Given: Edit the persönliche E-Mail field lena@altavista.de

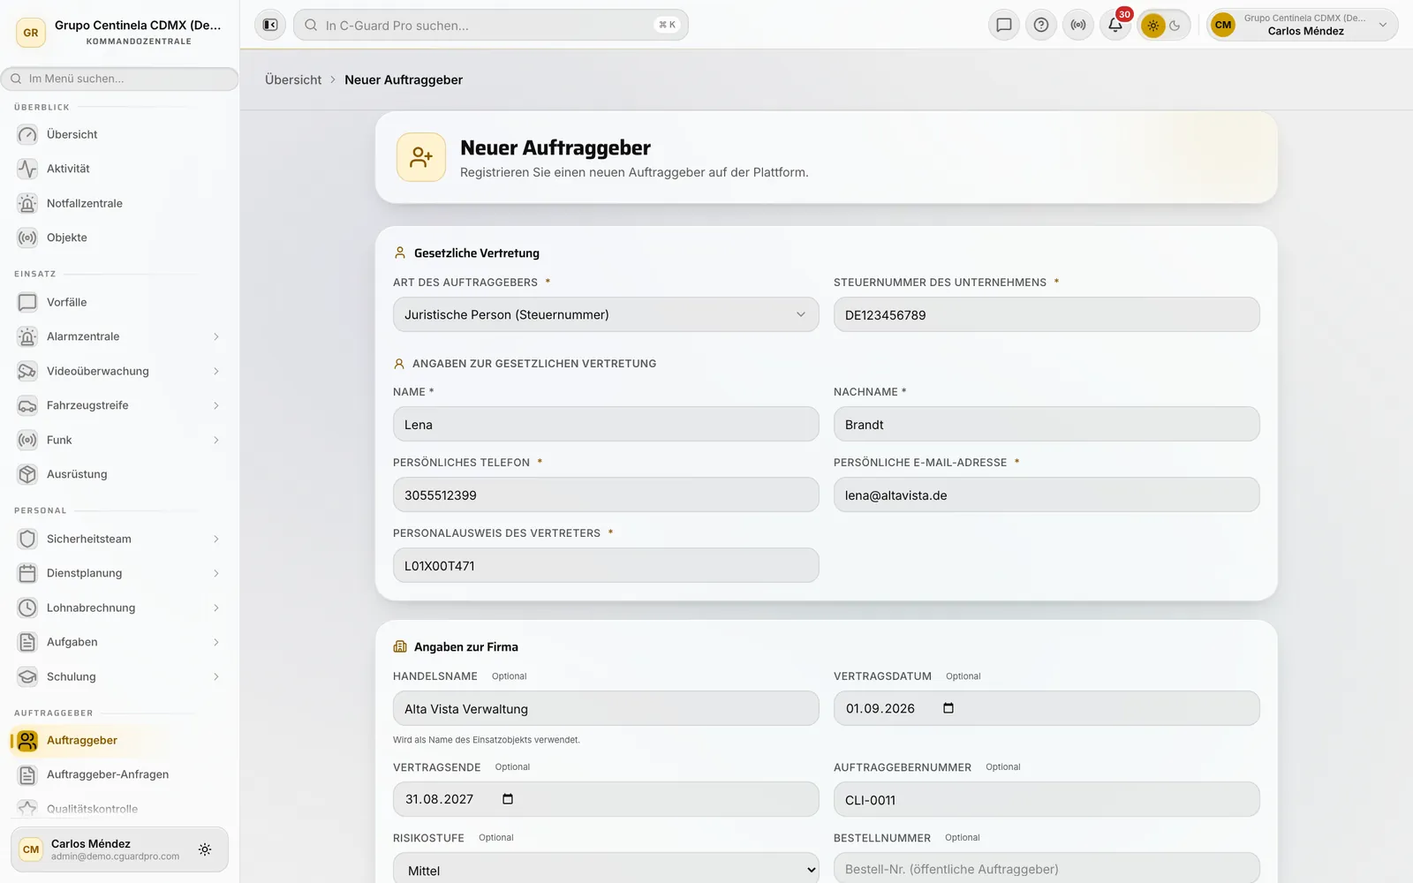Looking at the screenshot, I should click(x=1047, y=494).
